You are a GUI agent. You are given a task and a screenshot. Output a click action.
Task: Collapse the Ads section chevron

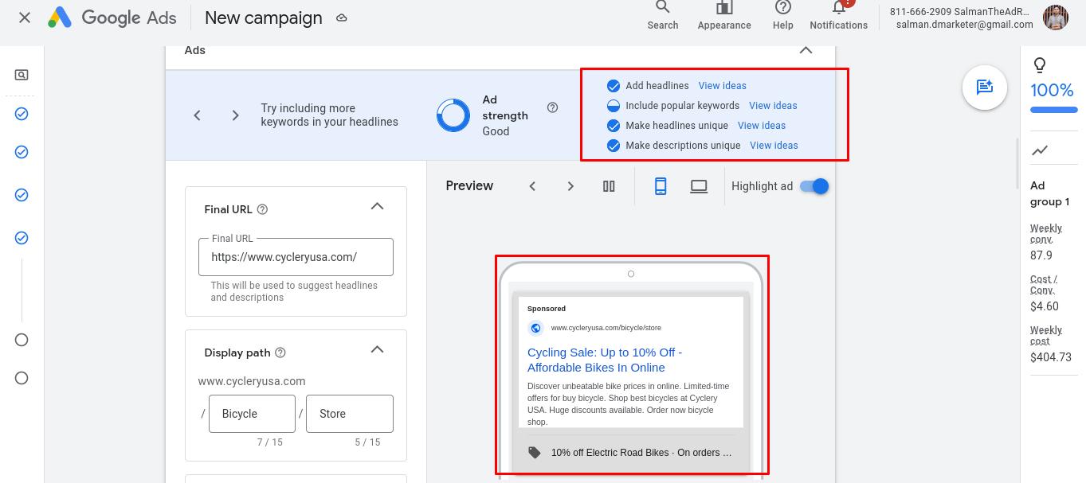pos(806,50)
